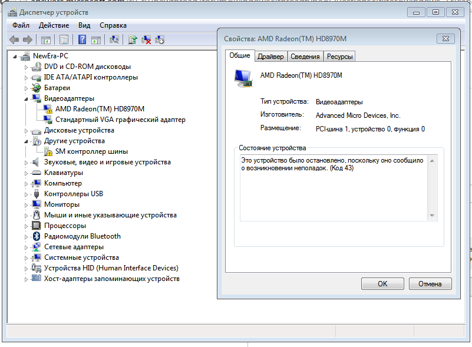The height and width of the screenshot is (347, 472).
Task: Switch to the Сведения tab
Action: point(305,57)
